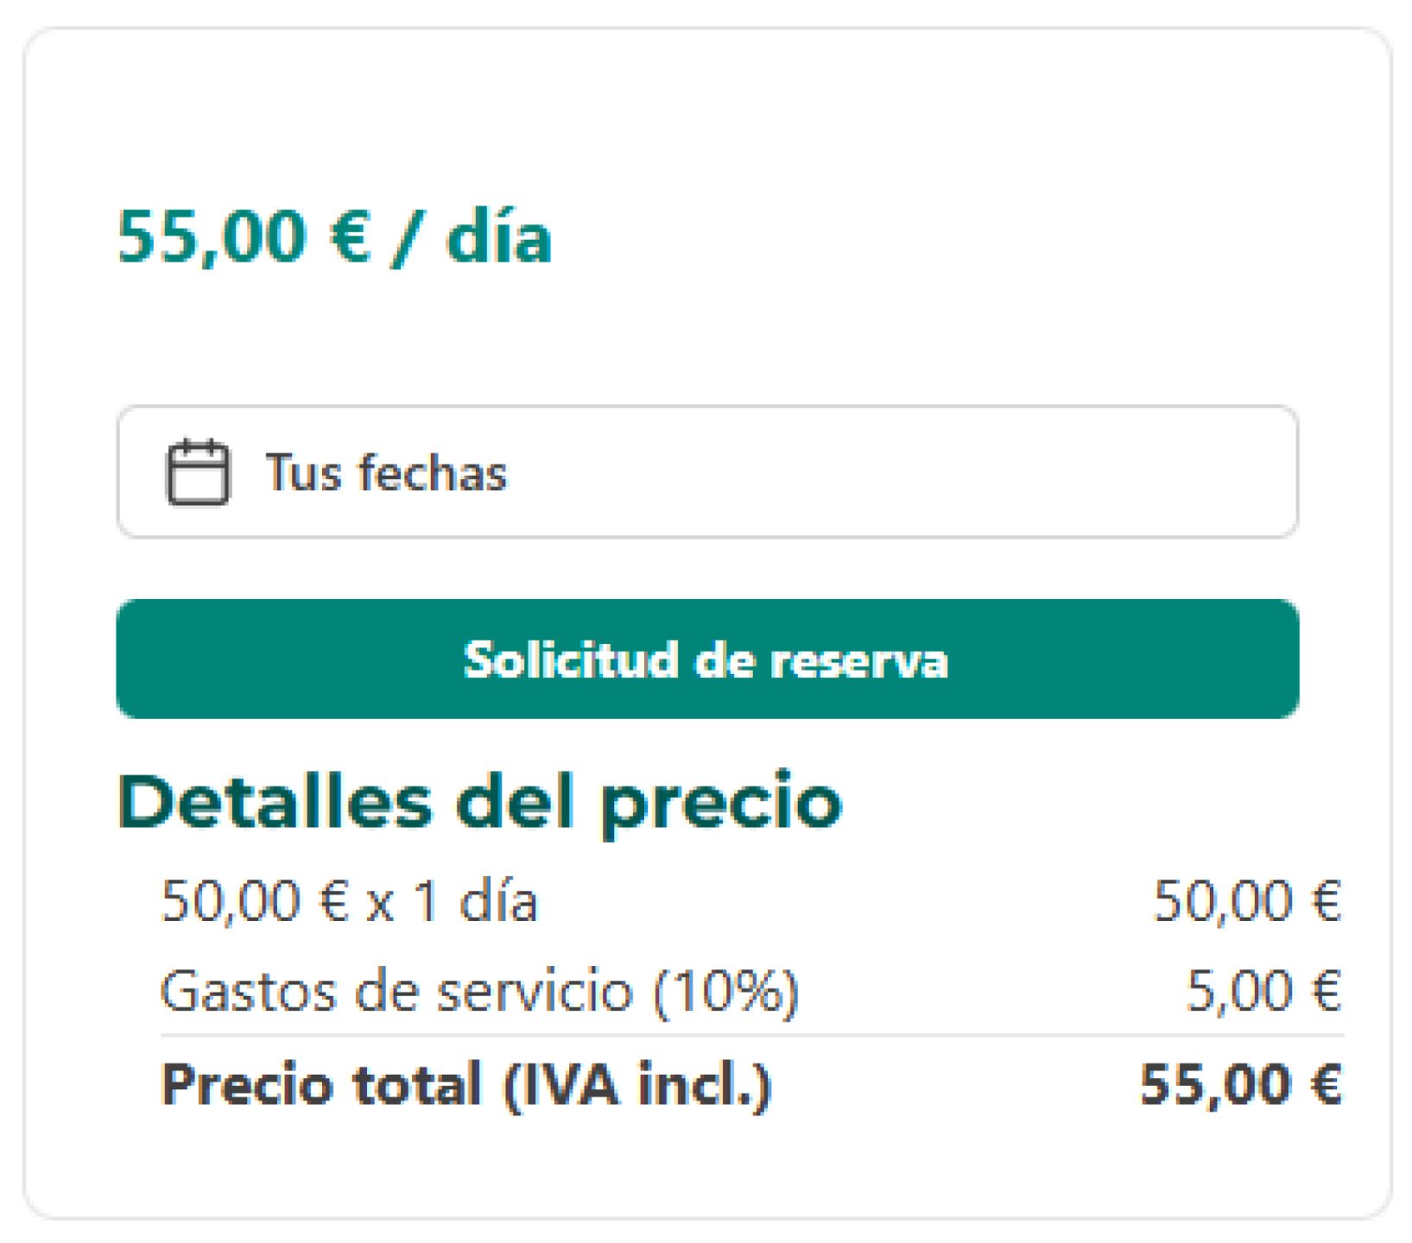Open the calendar icon in the date field
Image resolution: width=1412 pixels, height=1243 pixels.
(x=200, y=471)
